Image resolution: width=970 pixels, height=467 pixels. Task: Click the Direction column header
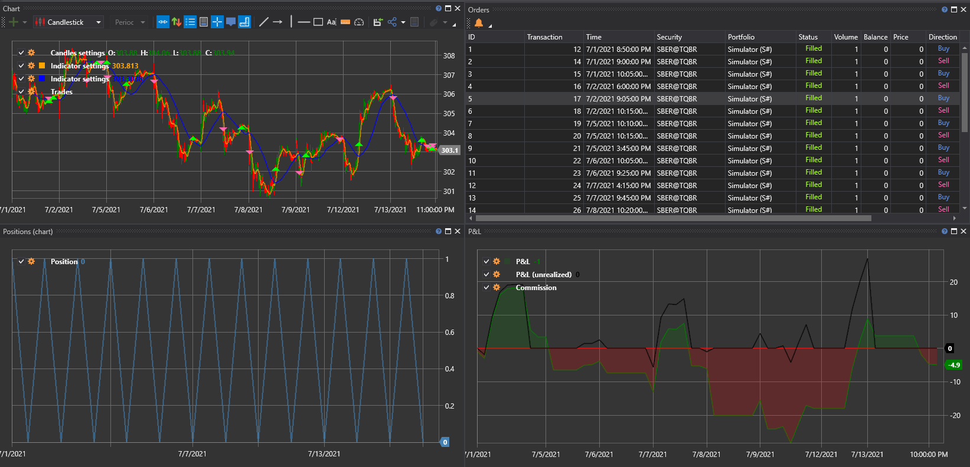(x=942, y=37)
